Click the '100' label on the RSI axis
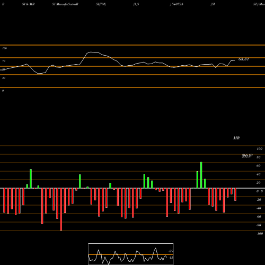The height and width of the screenshot is (265, 265). click(x=4, y=48)
